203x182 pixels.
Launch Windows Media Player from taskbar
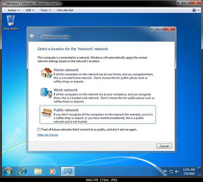click(x=52, y=171)
